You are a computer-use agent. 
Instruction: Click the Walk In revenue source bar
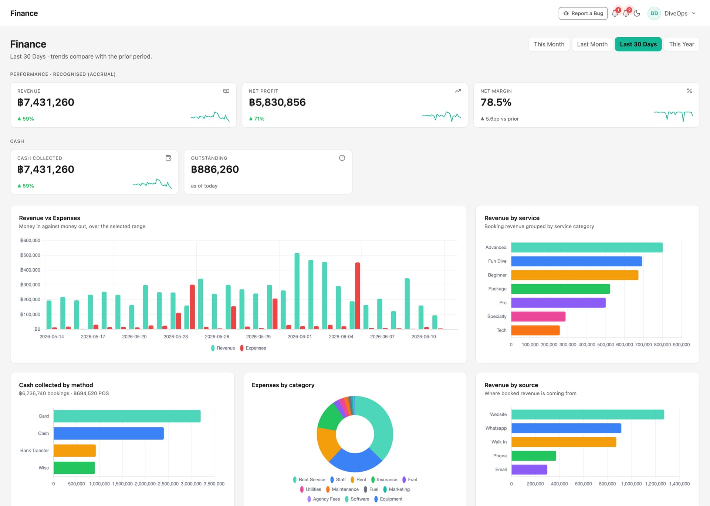coord(564,442)
